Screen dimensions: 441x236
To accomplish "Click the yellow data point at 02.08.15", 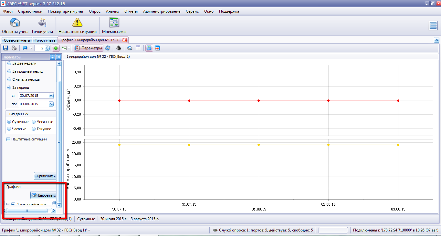I will [x=329, y=145].
